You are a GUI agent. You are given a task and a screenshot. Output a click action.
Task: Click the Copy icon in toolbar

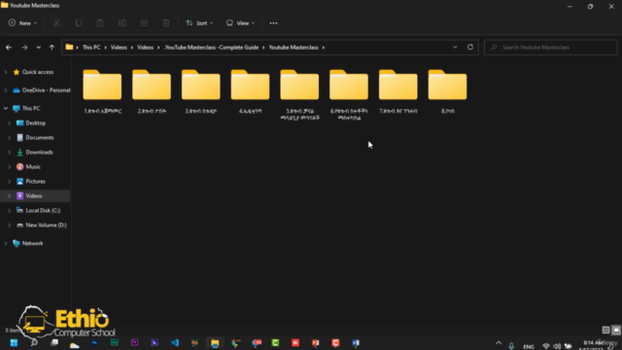click(79, 23)
